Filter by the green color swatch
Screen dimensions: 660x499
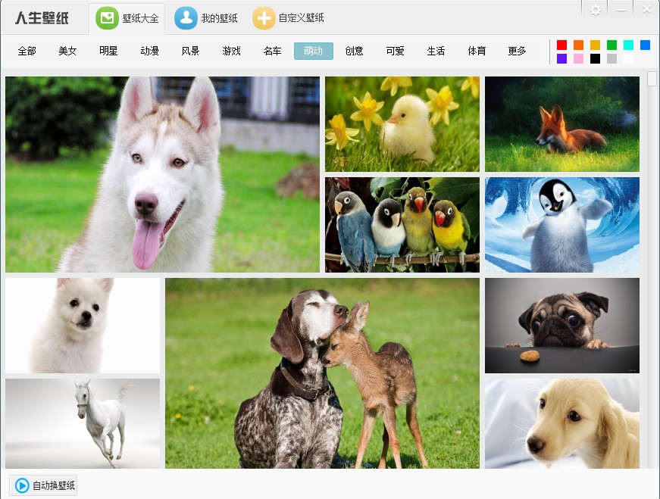612,45
